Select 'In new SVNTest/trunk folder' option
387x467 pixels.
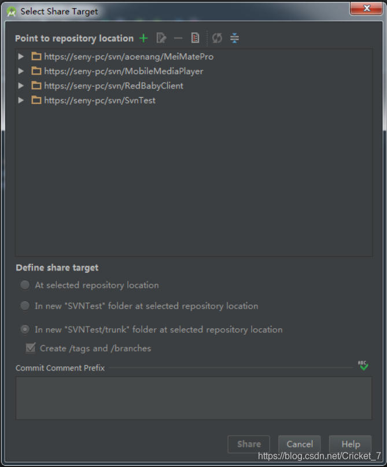25,328
